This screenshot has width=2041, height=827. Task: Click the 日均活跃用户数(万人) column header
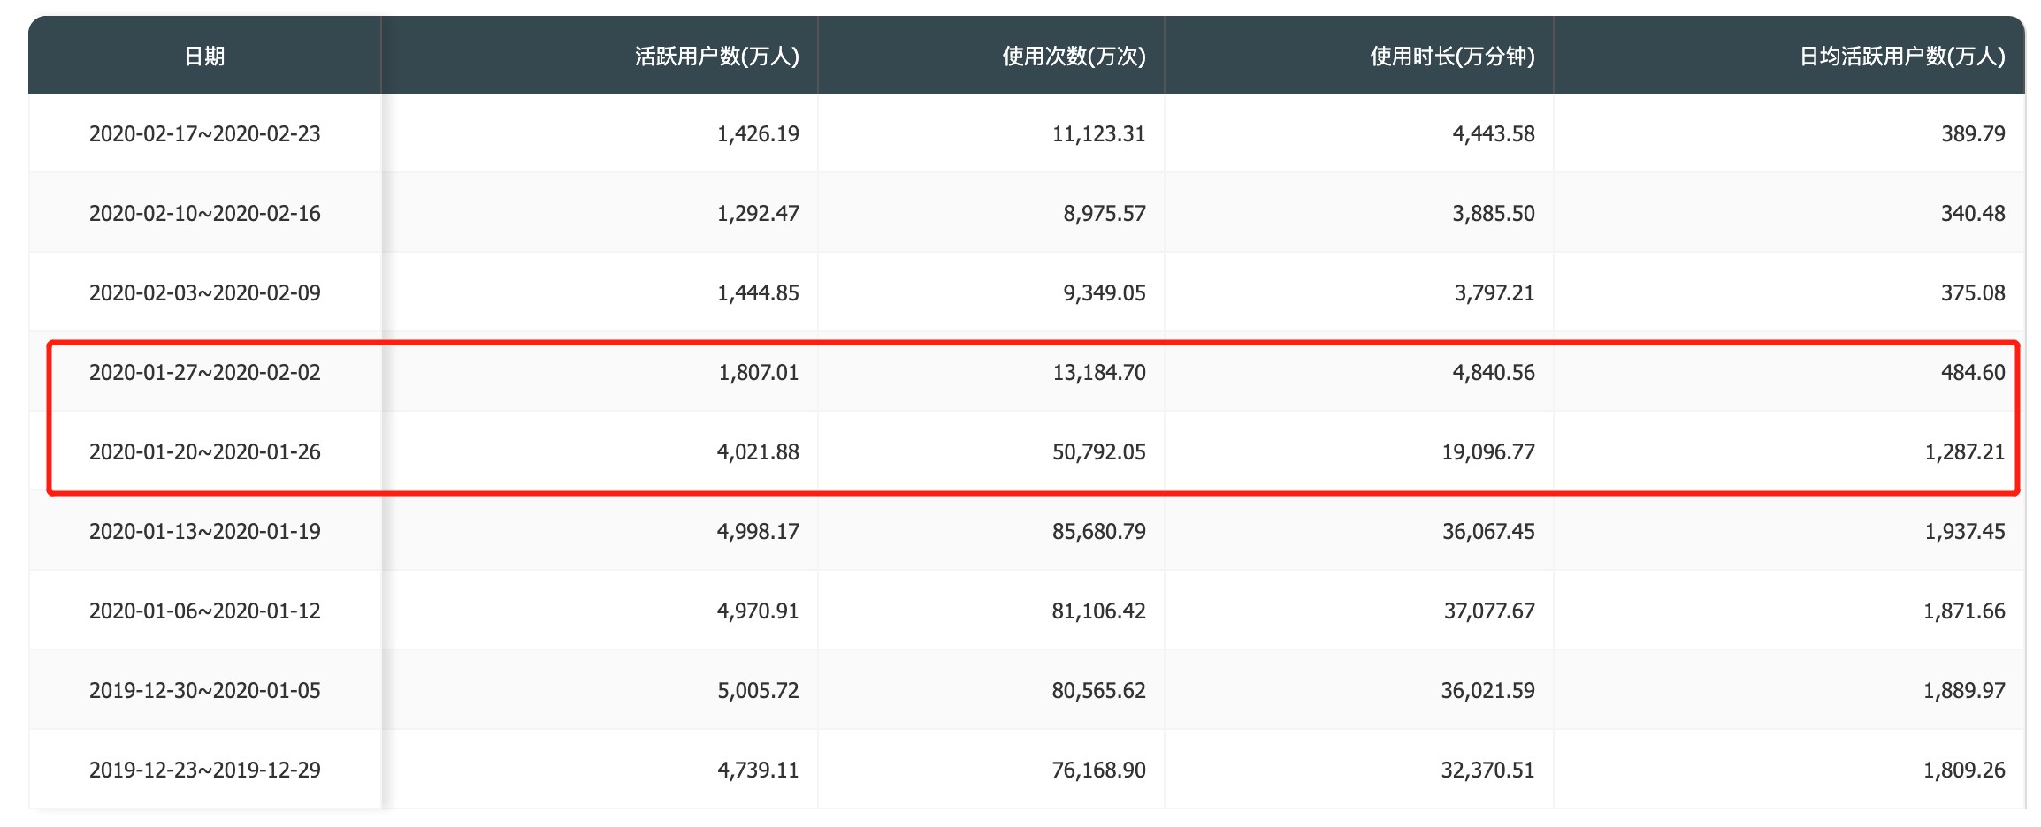1901,57
